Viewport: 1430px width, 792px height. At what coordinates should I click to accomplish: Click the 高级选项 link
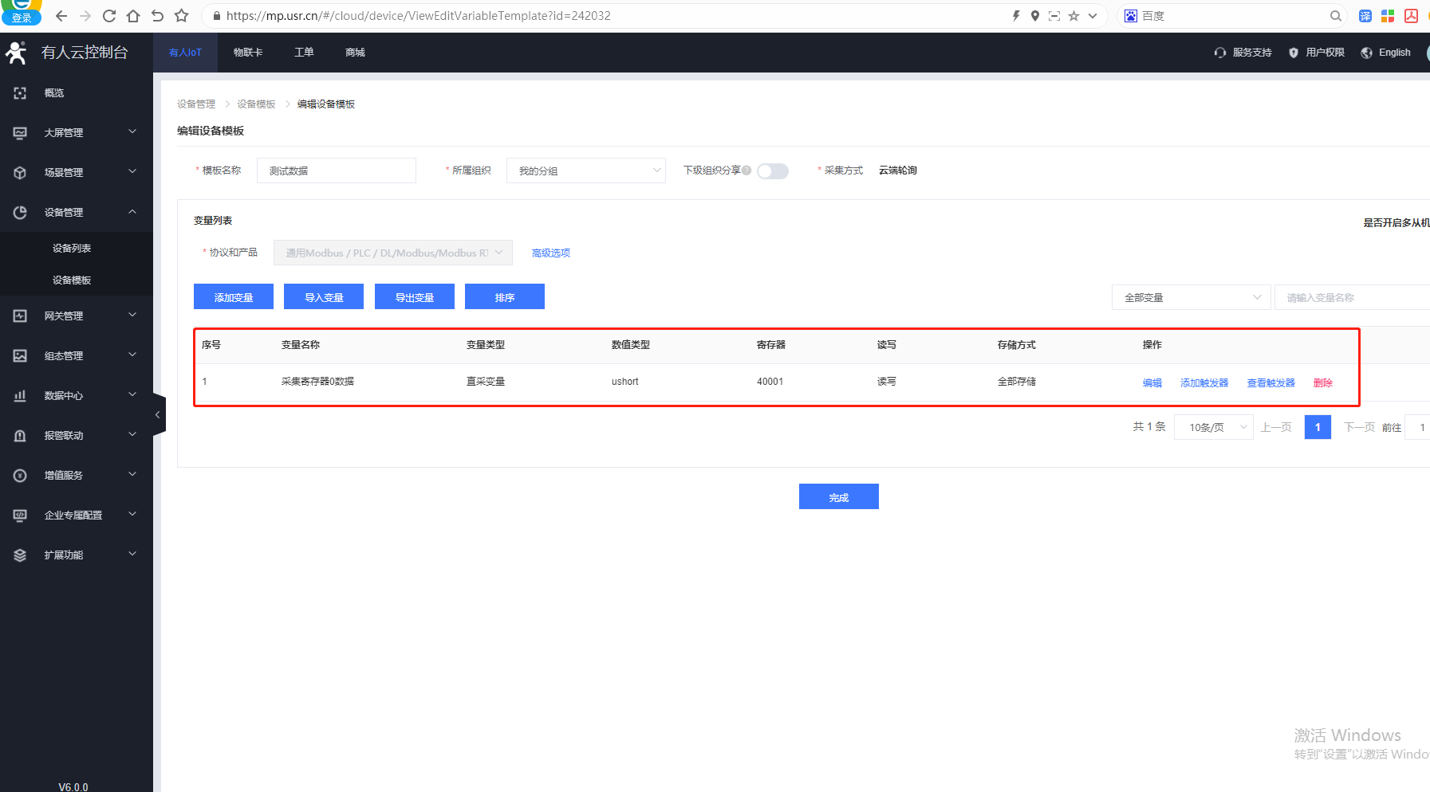click(x=550, y=253)
